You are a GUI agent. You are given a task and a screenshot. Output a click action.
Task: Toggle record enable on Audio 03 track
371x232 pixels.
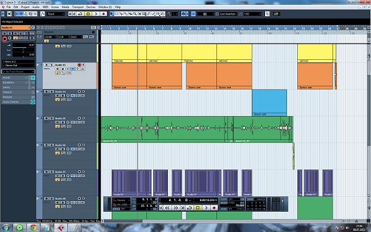79,65
